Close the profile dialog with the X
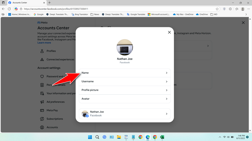The height and width of the screenshot is (141, 252). point(169,32)
